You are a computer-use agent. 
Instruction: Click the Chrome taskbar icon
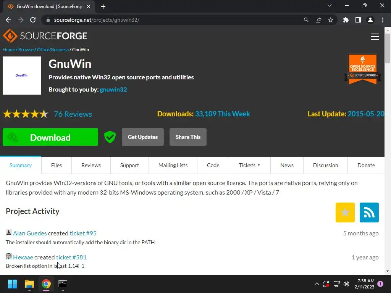coord(46,284)
